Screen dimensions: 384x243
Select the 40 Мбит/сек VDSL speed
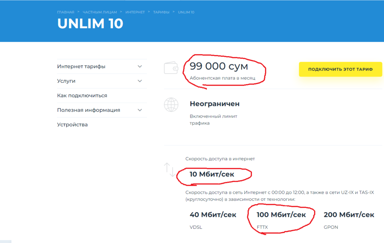(x=213, y=215)
